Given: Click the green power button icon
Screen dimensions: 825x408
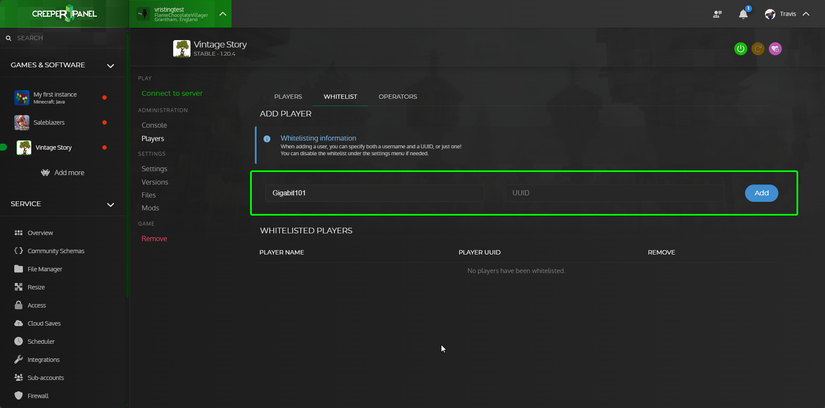Looking at the screenshot, I should 741,49.
